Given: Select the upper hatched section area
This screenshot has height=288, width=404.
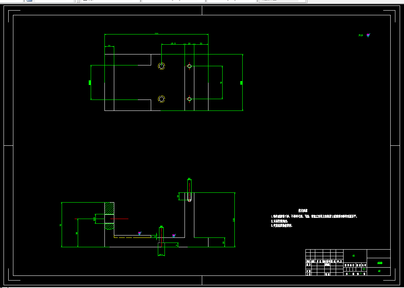Looking at the screenshot, I should [x=109, y=208].
